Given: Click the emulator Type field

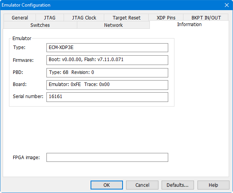Looking at the screenshot, I should [x=107, y=48].
